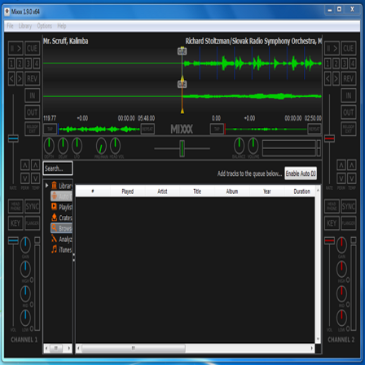Select Playlists in the sidebar
The width and height of the screenshot is (365, 365).
(x=62, y=207)
